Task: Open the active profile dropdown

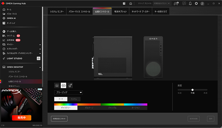Action: click(162, 3)
